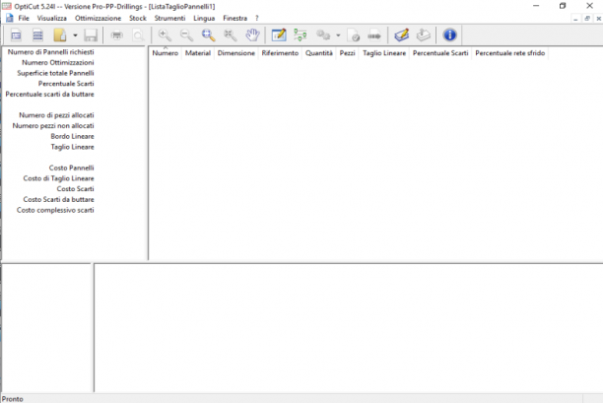Open the File menu
603x403 pixels.
point(24,18)
